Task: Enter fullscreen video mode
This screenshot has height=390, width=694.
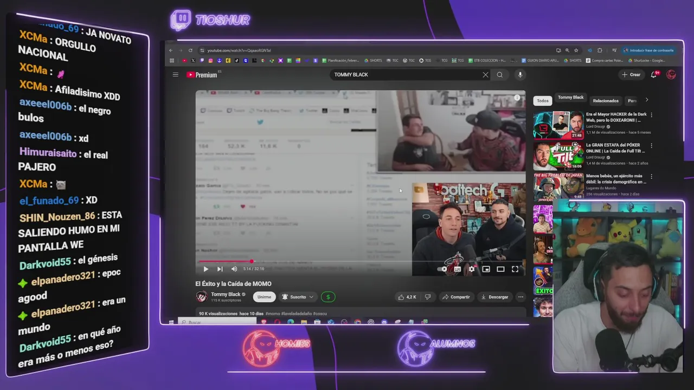Action: [515, 269]
